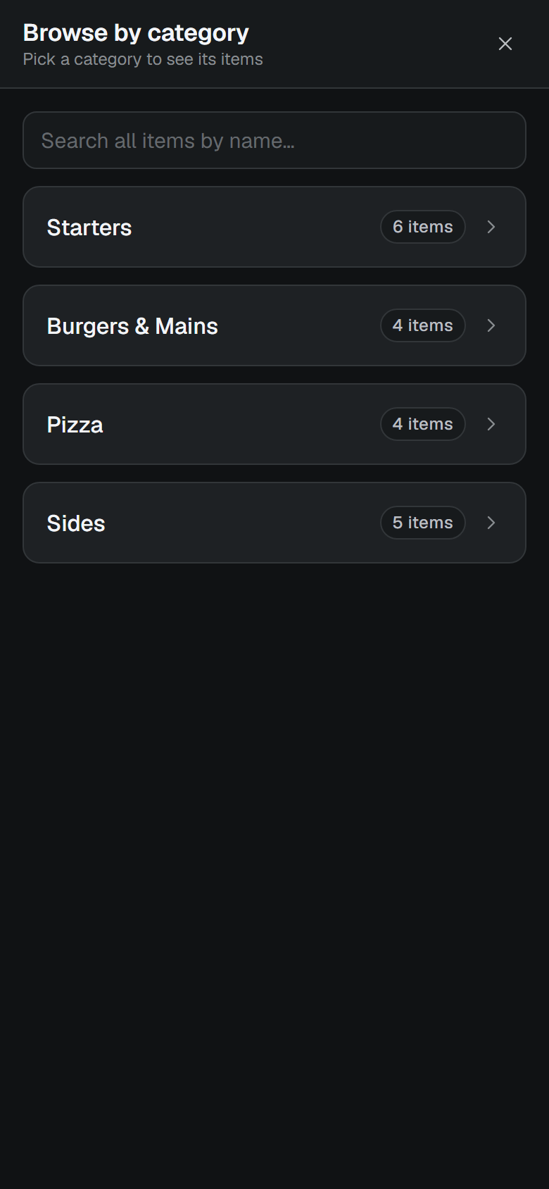The height and width of the screenshot is (1189, 549).
Task: Click the 4 items badge on Burgers & Mains
Action: point(423,325)
